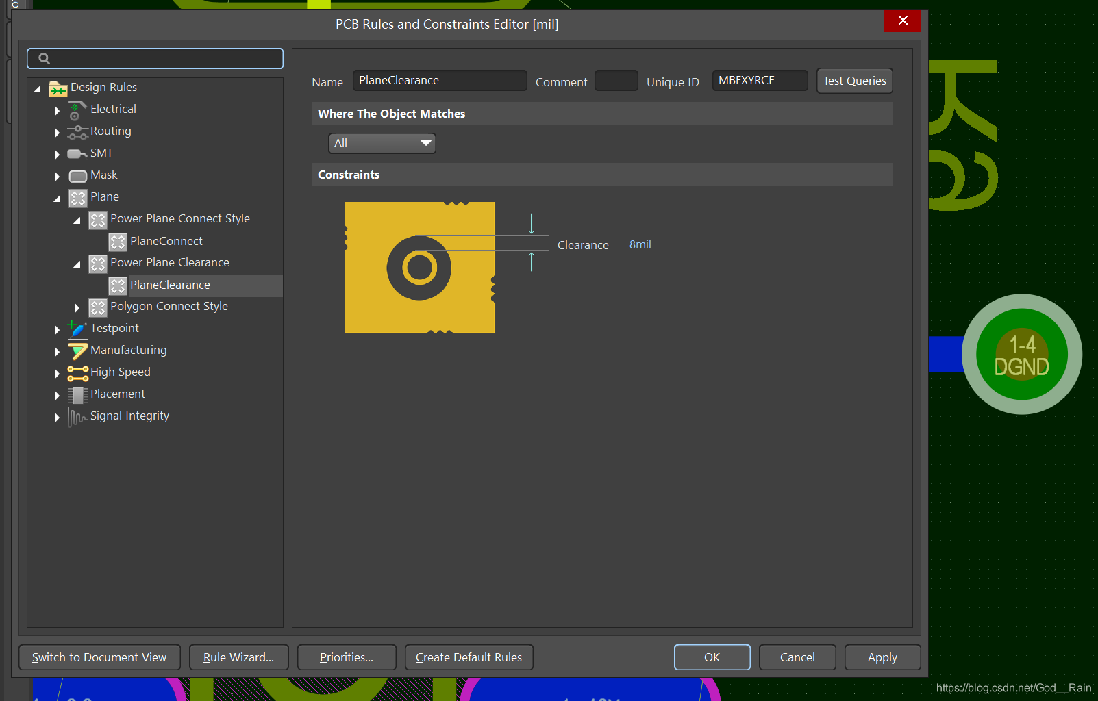Click the Power Plane Connect Style icon
Viewport: 1098px width, 701px height.
[x=98, y=220]
